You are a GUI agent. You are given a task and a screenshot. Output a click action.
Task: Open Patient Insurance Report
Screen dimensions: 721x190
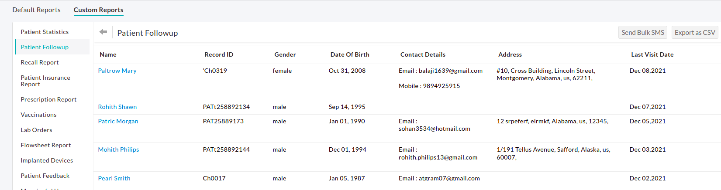pyautogui.click(x=45, y=81)
